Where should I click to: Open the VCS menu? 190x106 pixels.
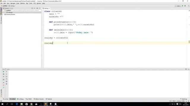(x=34, y=3)
